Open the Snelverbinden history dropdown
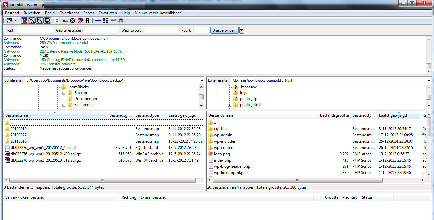434x220 pixels. pyautogui.click(x=241, y=30)
